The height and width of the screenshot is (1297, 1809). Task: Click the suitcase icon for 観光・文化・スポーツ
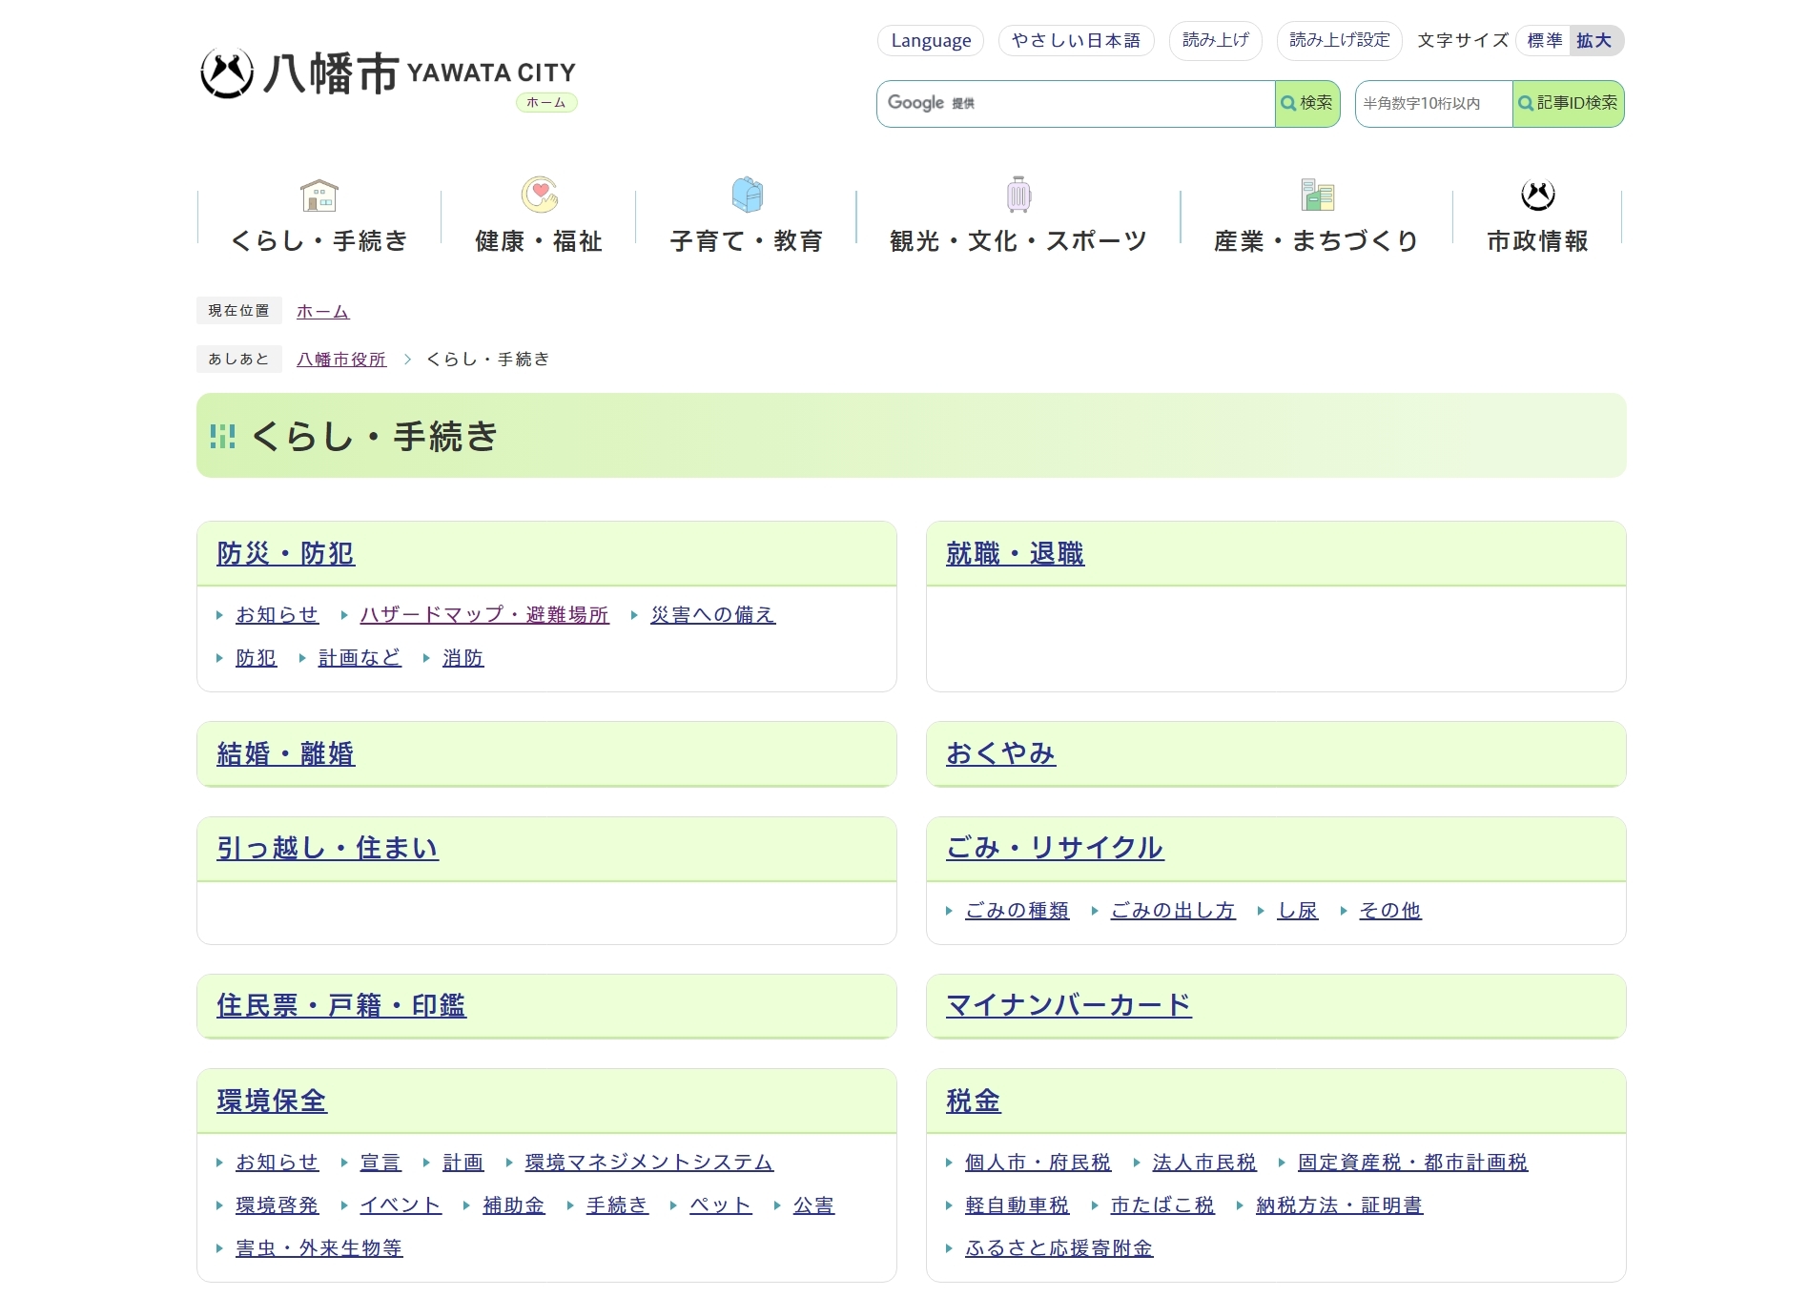(x=1018, y=195)
